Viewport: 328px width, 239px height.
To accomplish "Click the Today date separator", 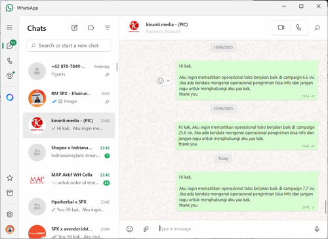I will pos(223,158).
